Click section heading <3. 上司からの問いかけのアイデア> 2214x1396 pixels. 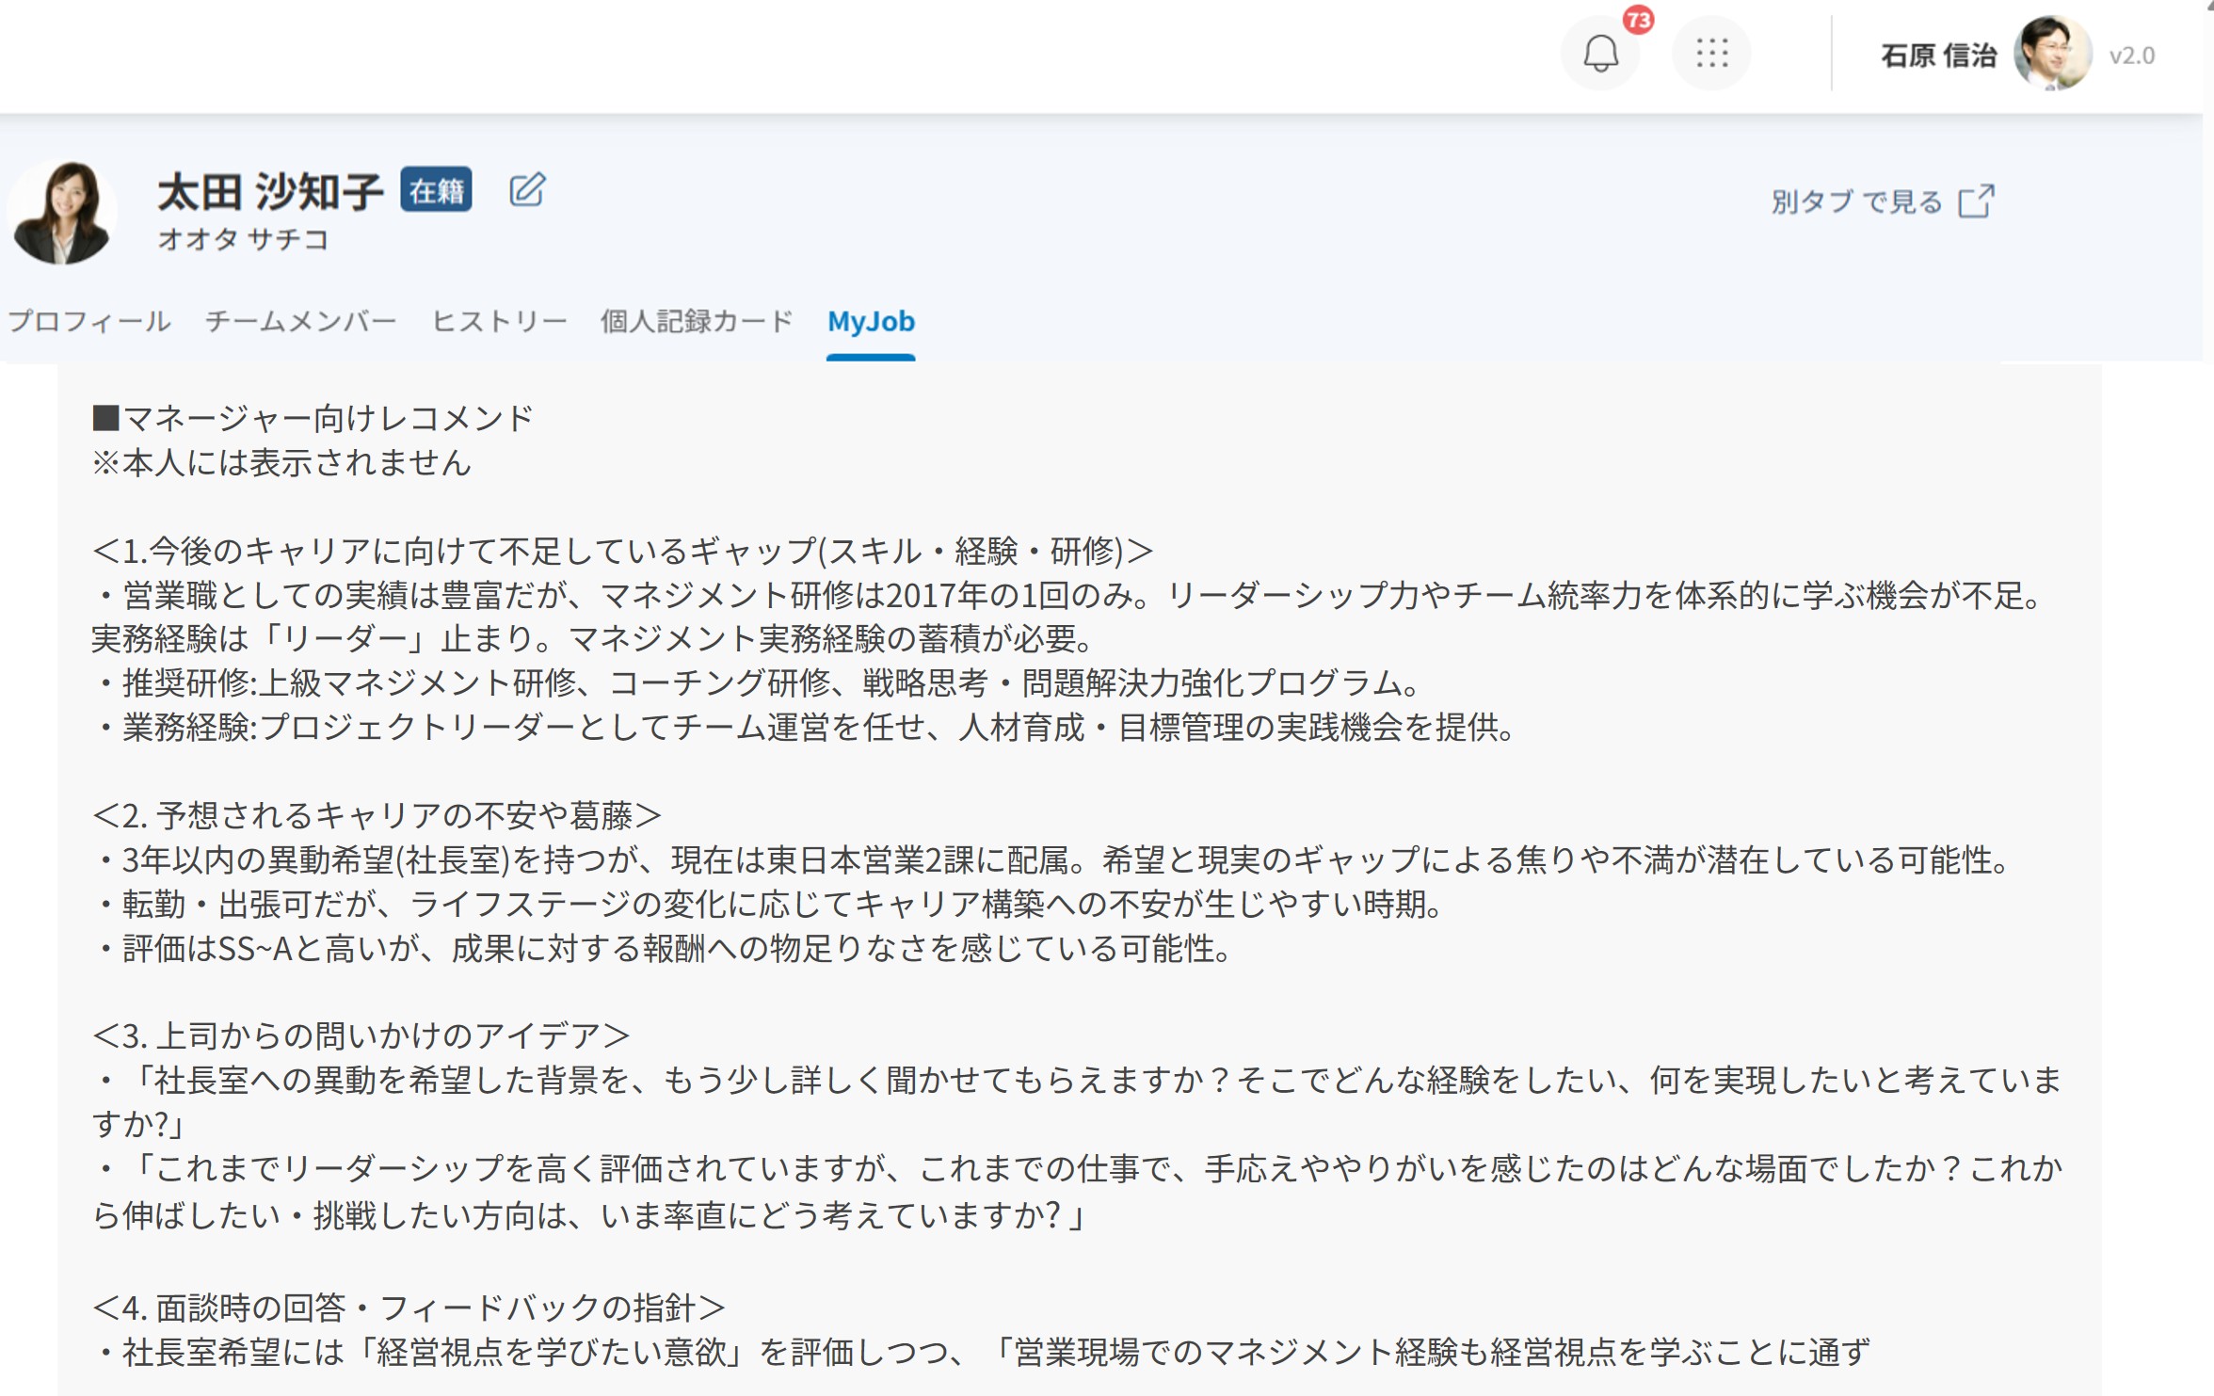point(361,1036)
